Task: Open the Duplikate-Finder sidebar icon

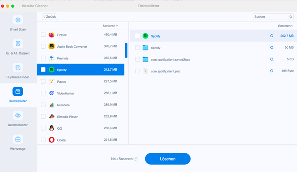Action: (18, 67)
